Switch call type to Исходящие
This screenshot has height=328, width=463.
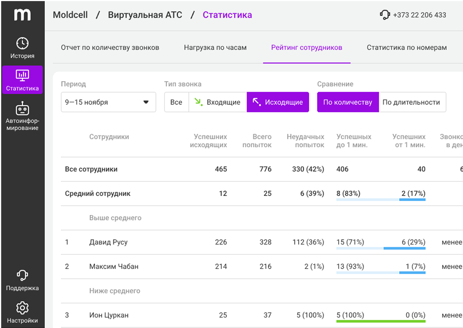(278, 102)
